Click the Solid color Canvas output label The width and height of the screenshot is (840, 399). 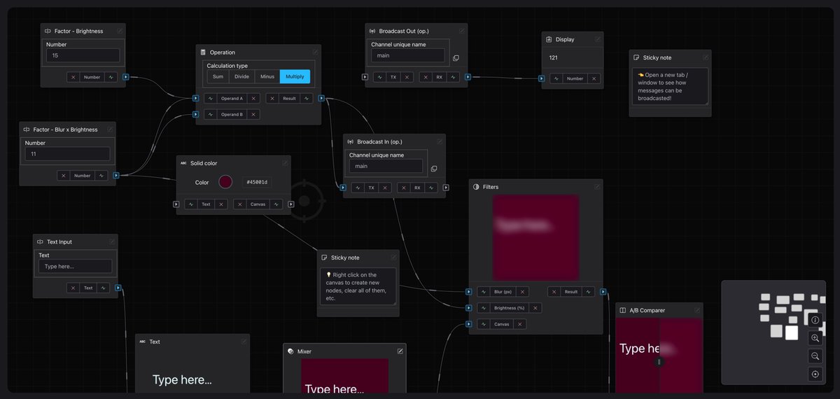pos(258,204)
